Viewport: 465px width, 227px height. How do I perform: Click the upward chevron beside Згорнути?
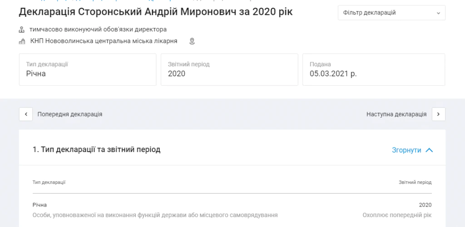pyautogui.click(x=429, y=150)
